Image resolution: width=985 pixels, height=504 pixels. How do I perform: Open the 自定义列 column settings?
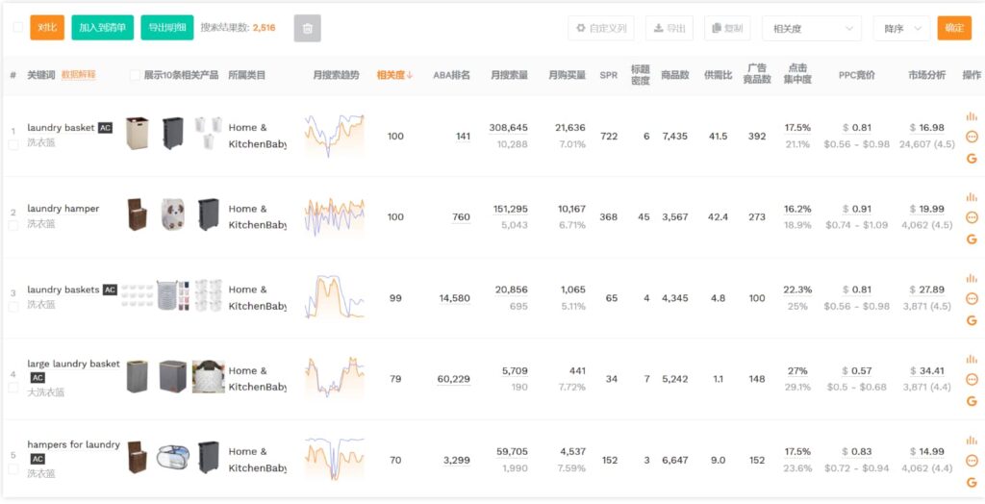(600, 28)
